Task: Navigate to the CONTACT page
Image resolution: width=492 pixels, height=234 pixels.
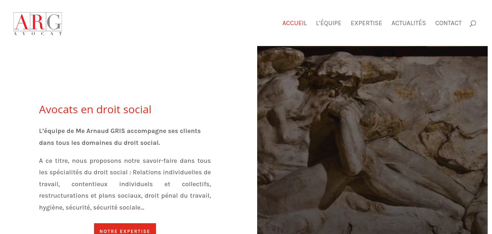Action: click(x=448, y=23)
